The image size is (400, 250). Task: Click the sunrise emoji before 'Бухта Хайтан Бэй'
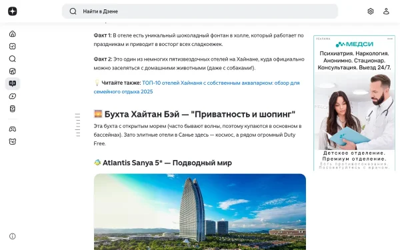pos(98,114)
